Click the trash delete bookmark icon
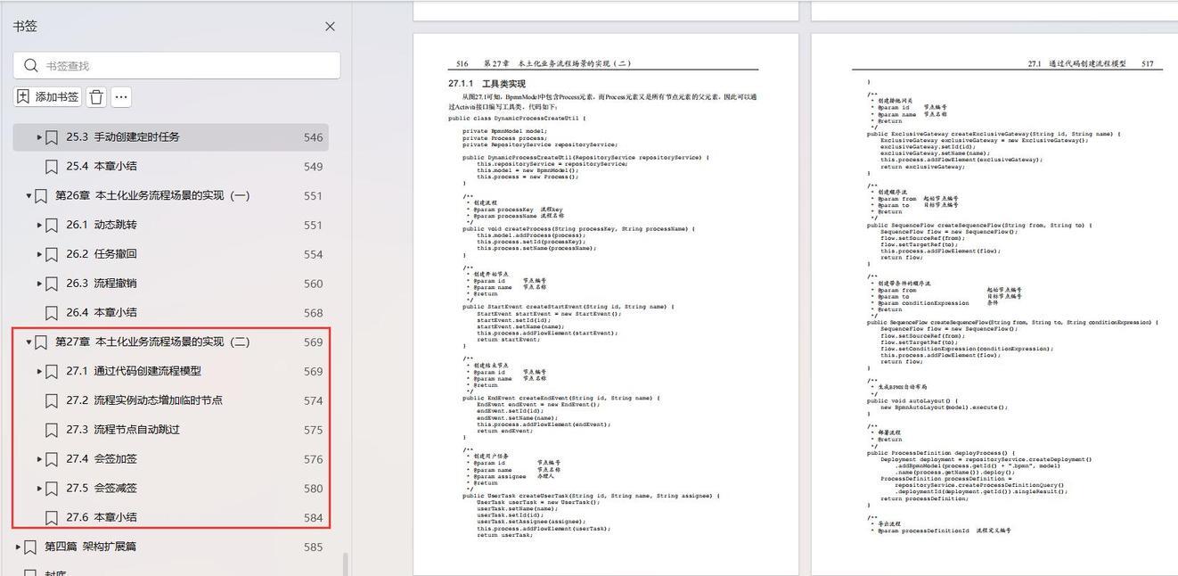This screenshot has width=1178, height=576. click(96, 96)
